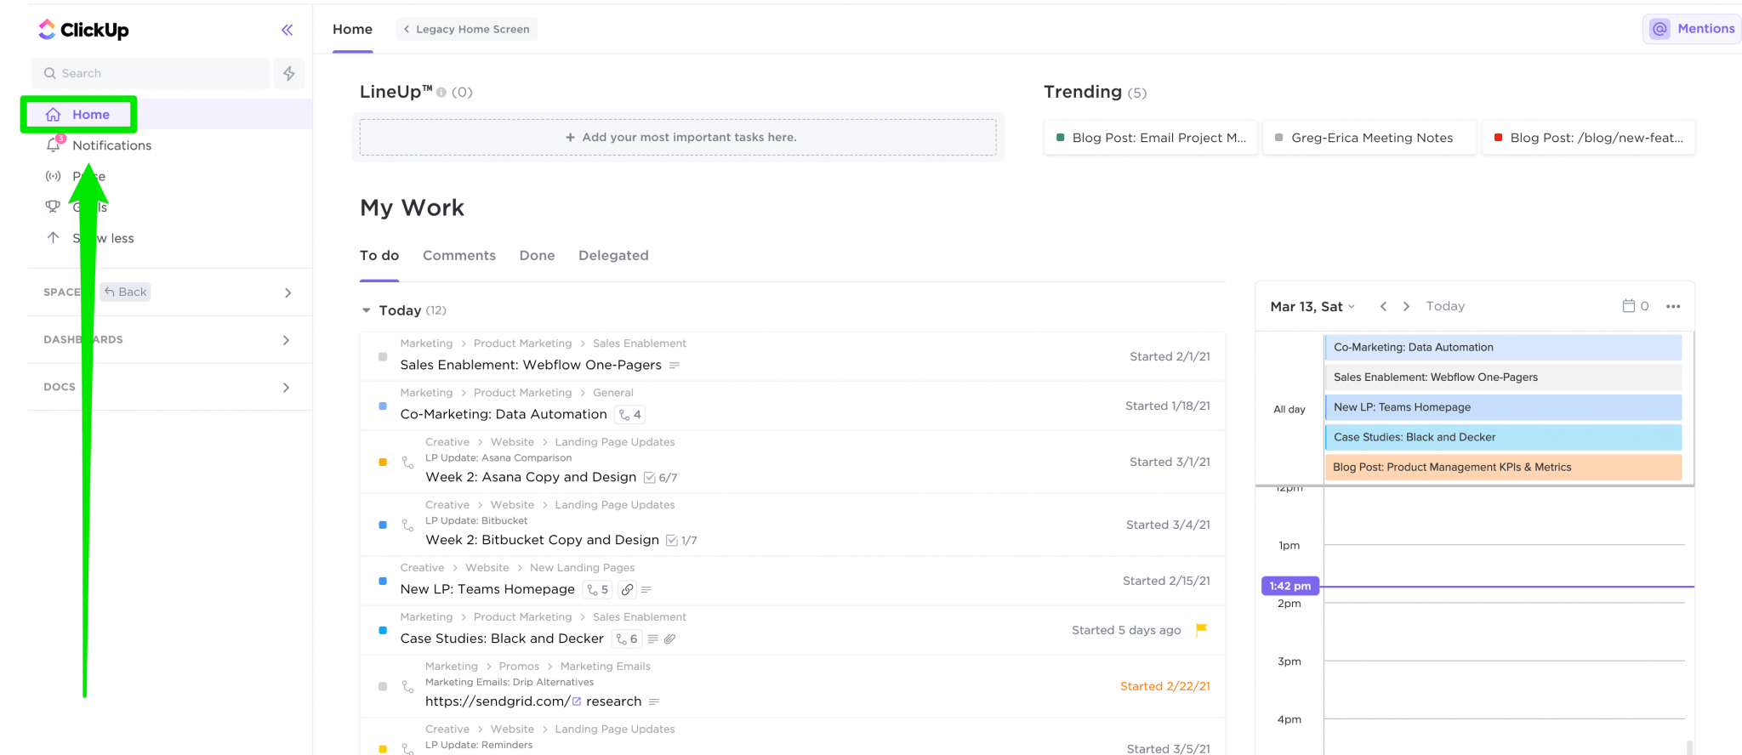Toggle status box for Case Studies: Black and Decker

tap(383, 631)
